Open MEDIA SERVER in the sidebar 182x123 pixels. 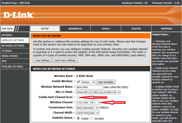(x=15, y=56)
